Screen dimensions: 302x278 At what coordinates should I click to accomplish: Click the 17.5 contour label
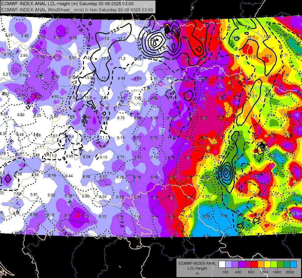[x=161, y=49]
